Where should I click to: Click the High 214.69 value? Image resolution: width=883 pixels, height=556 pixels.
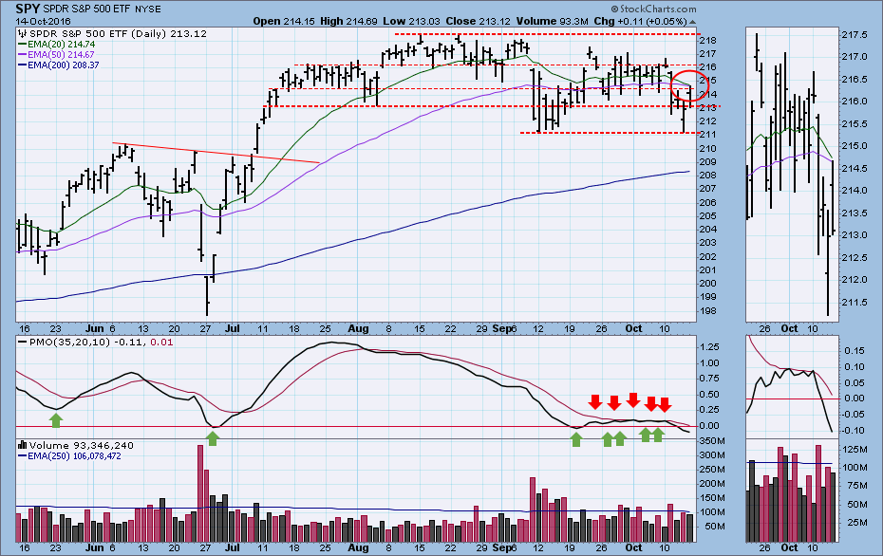pos(348,22)
